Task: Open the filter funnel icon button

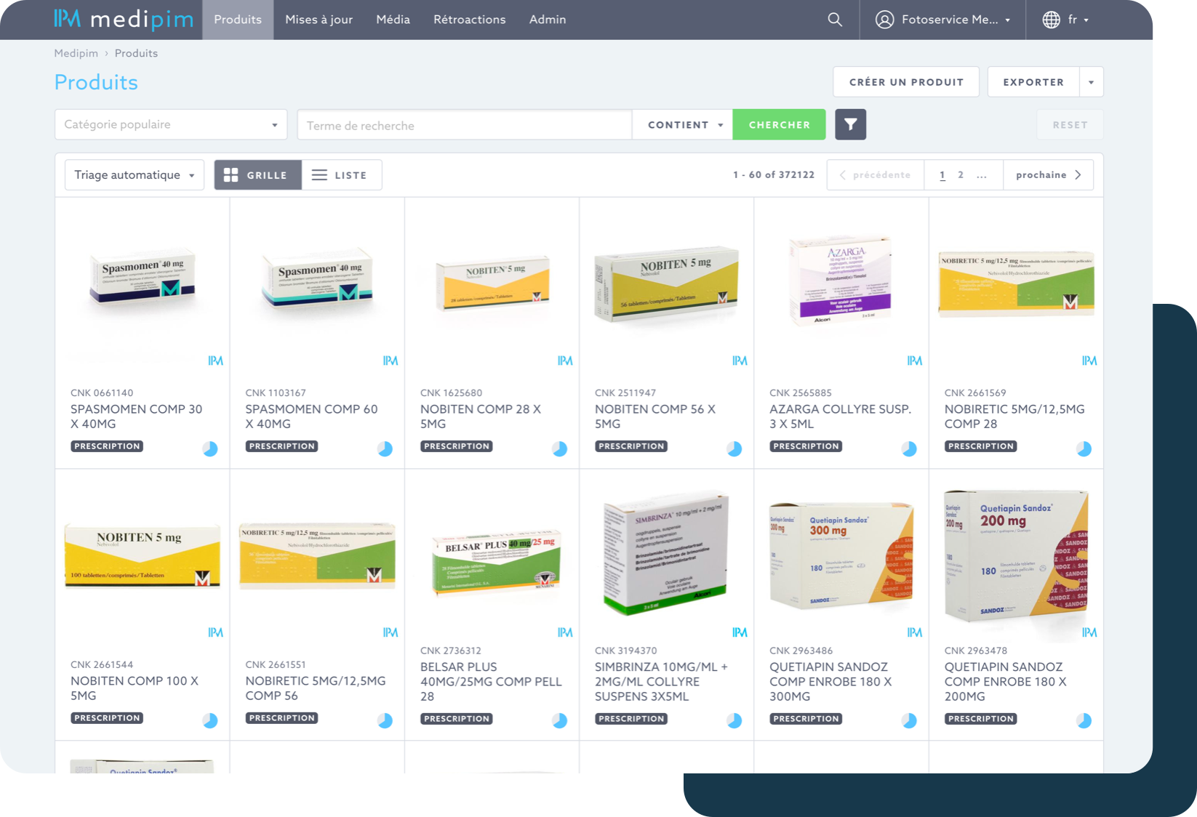Action: click(x=850, y=124)
